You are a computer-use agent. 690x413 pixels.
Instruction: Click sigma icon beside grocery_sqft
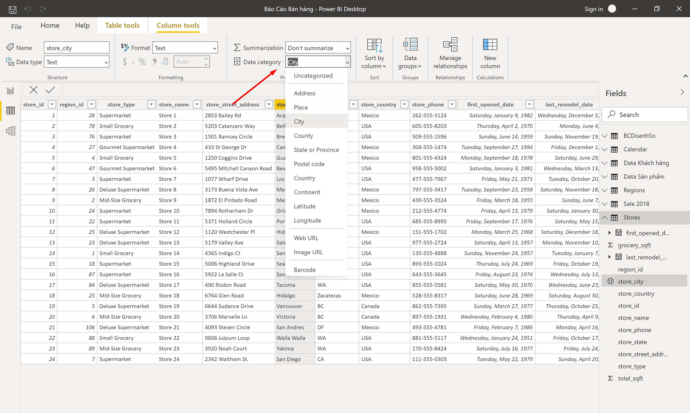coord(611,245)
